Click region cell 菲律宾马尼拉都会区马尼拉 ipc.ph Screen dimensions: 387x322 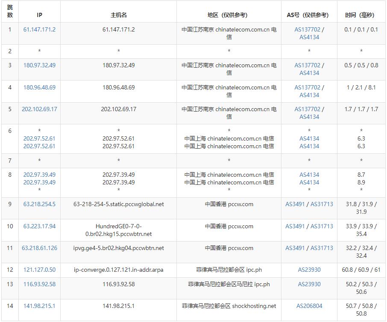(x=229, y=284)
